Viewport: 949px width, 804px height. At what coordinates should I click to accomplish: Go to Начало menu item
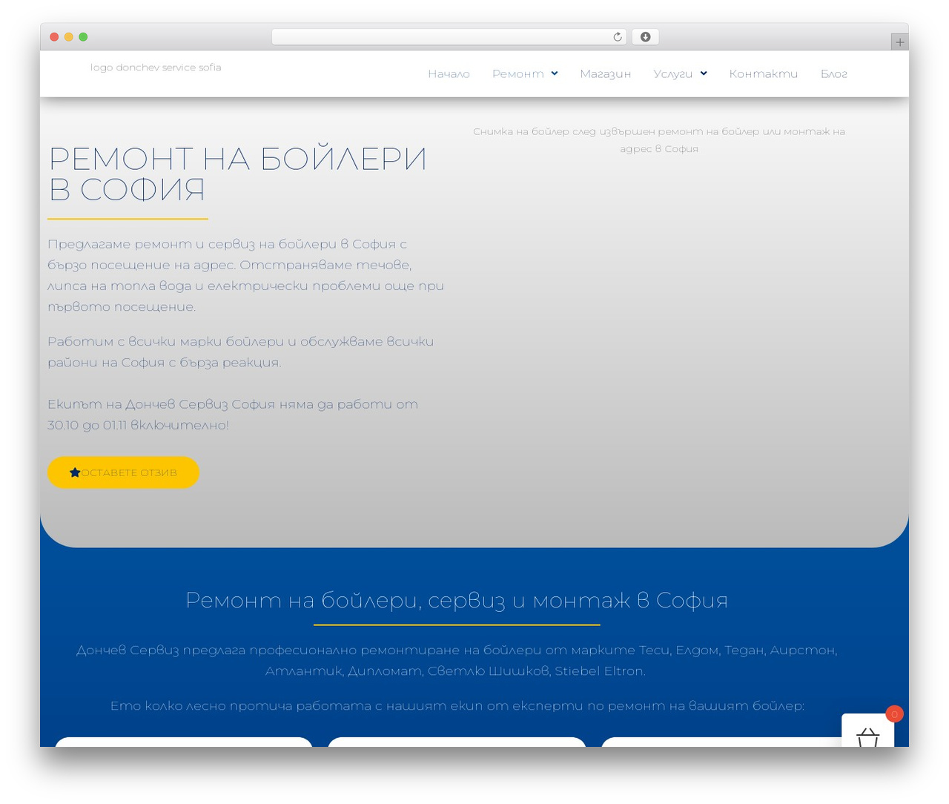click(x=449, y=73)
